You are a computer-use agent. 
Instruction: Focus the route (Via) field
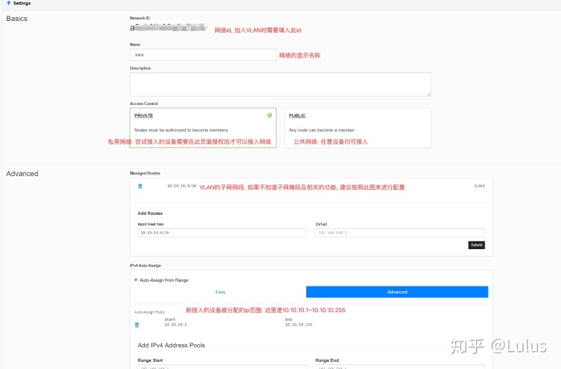click(400, 233)
